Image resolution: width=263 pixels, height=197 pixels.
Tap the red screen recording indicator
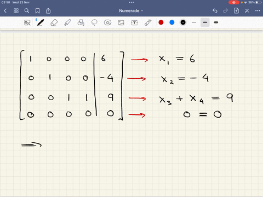click(x=233, y=2)
